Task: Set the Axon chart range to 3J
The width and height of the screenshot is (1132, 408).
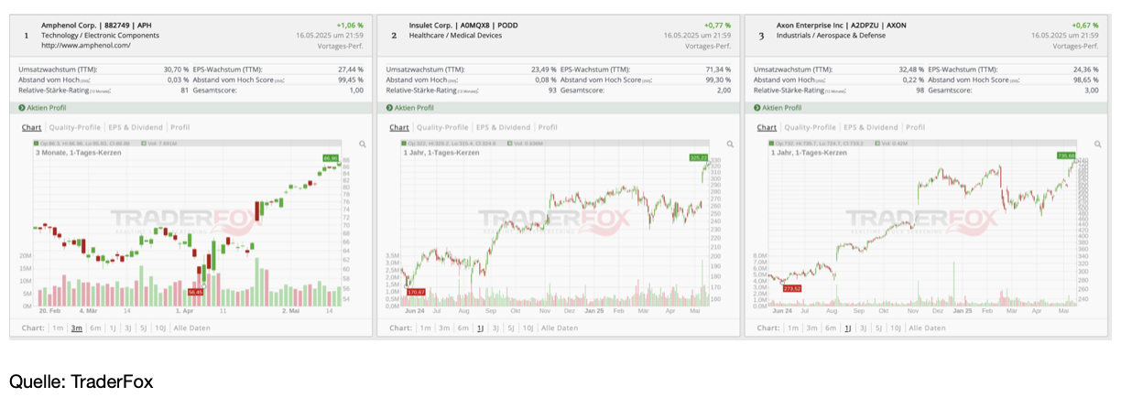Action: click(863, 327)
